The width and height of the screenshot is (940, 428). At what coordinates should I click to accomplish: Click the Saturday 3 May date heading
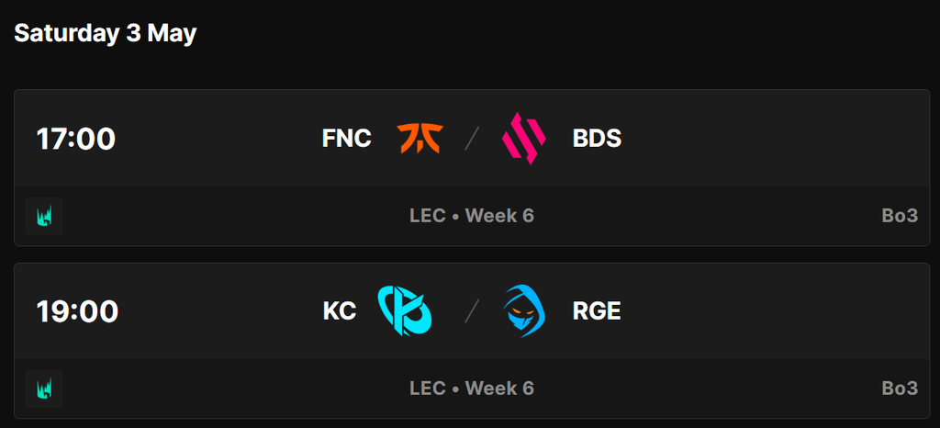coord(106,34)
